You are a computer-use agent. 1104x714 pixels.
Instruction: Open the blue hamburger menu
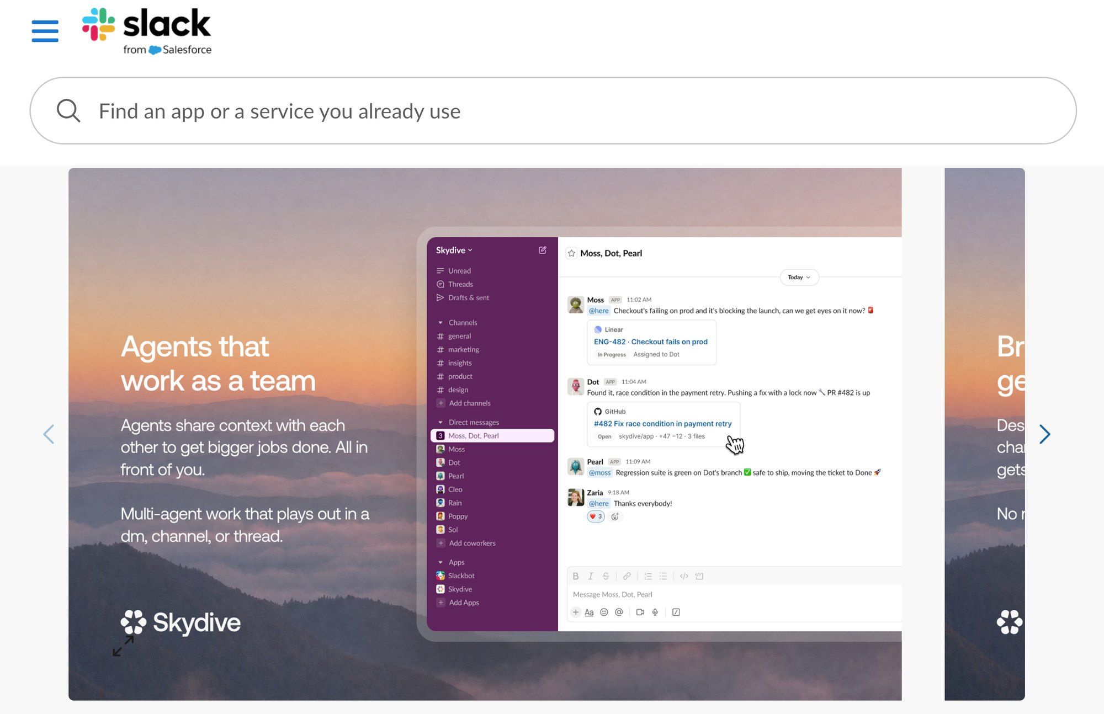click(45, 31)
